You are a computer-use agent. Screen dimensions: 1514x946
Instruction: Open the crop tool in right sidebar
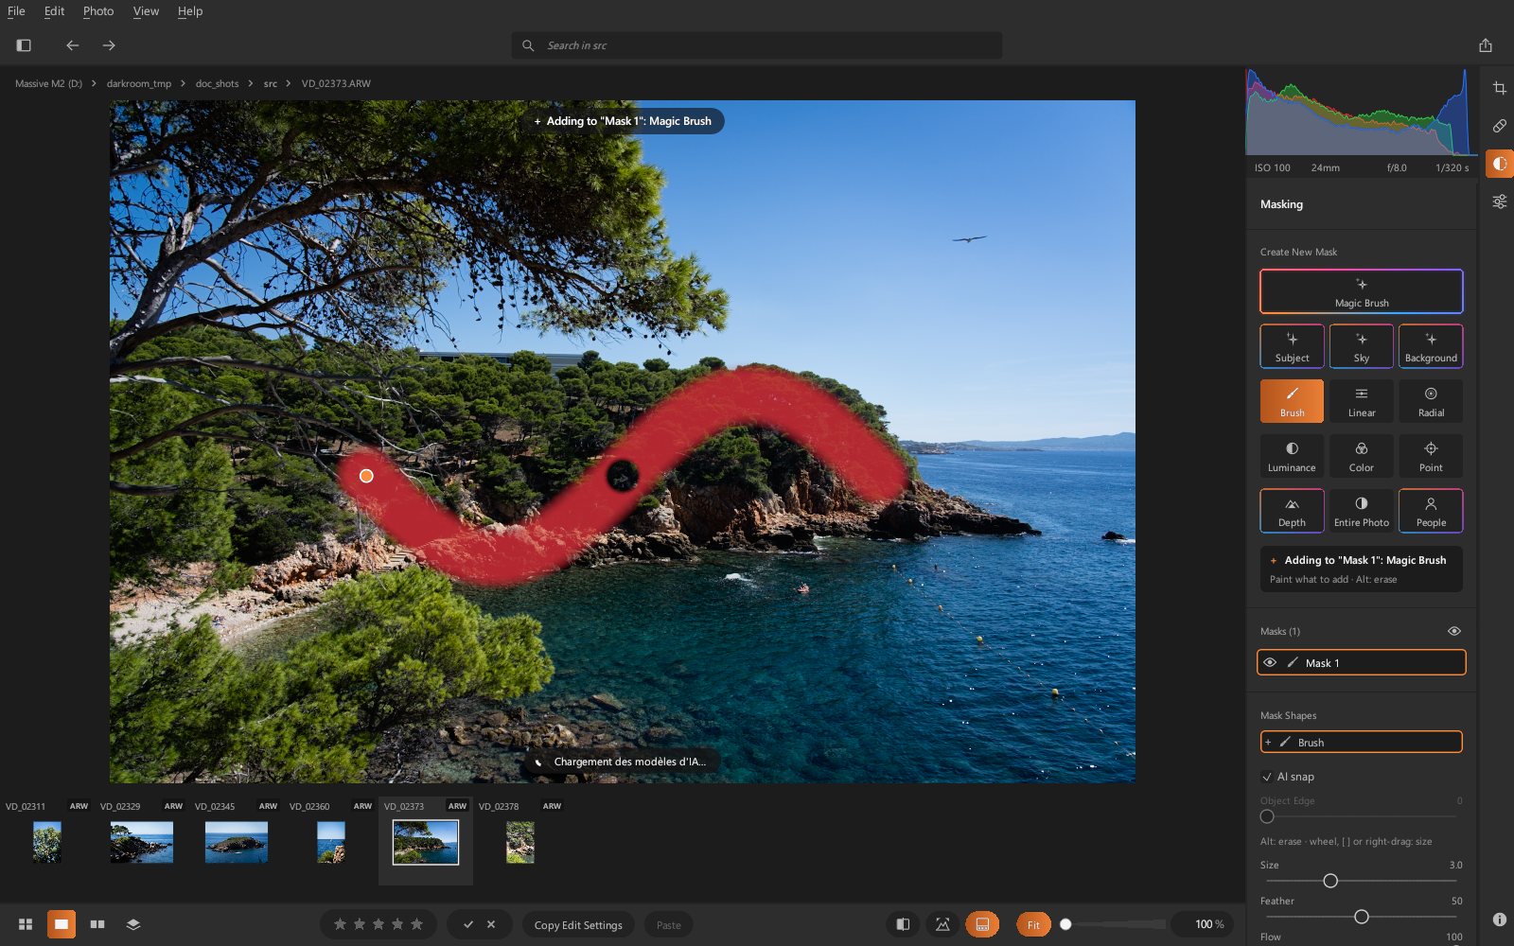click(x=1499, y=88)
